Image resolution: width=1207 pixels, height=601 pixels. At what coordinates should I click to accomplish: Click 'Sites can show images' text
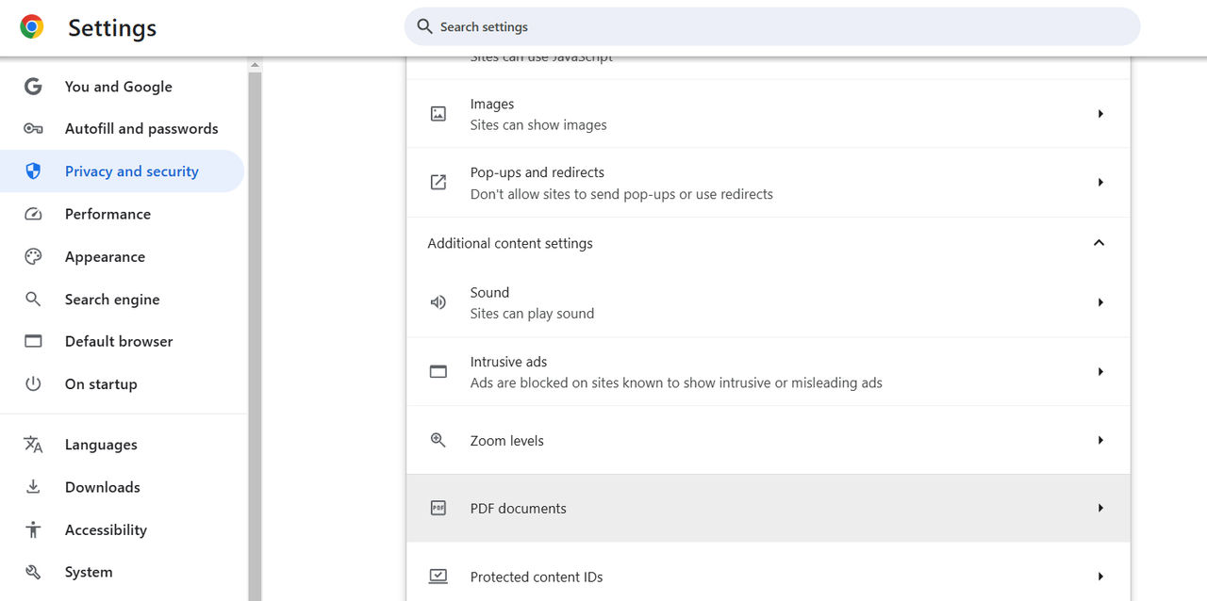(538, 124)
